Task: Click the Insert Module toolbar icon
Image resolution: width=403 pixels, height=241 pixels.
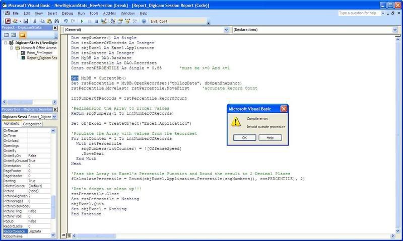Action: (x=15, y=21)
